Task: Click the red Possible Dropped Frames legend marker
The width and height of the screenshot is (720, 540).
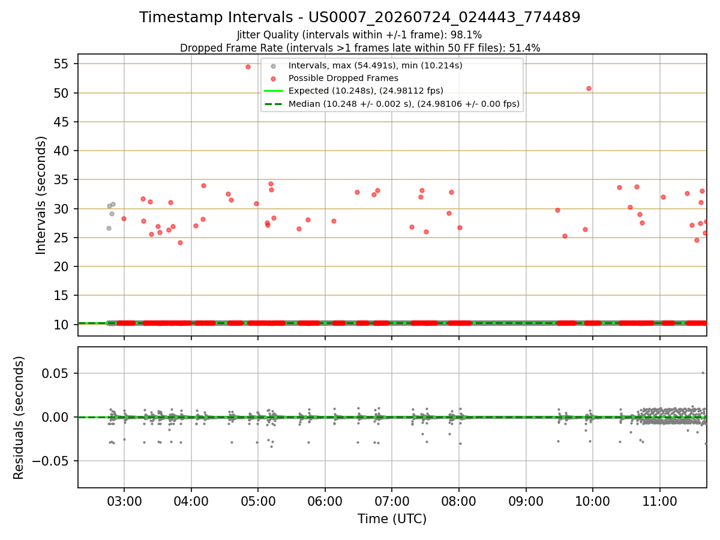Action: [274, 79]
